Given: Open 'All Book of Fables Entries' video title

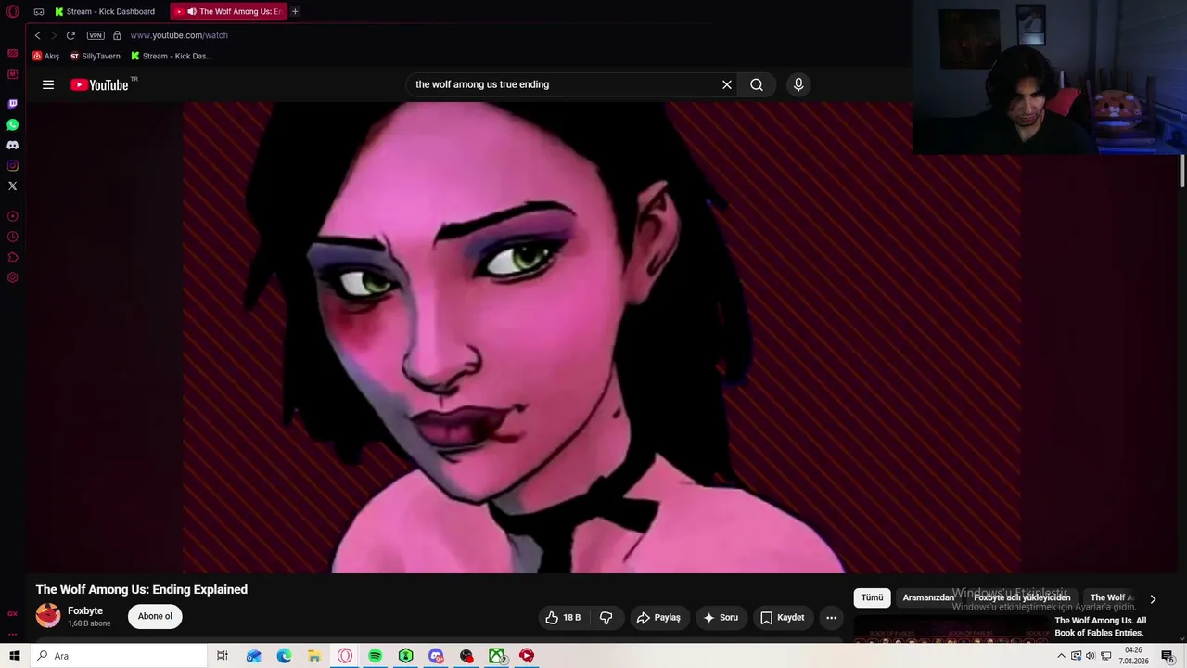Looking at the screenshot, I should 1100,626.
